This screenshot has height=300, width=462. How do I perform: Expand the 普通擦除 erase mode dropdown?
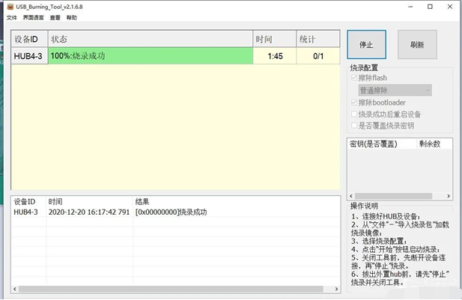395,90
